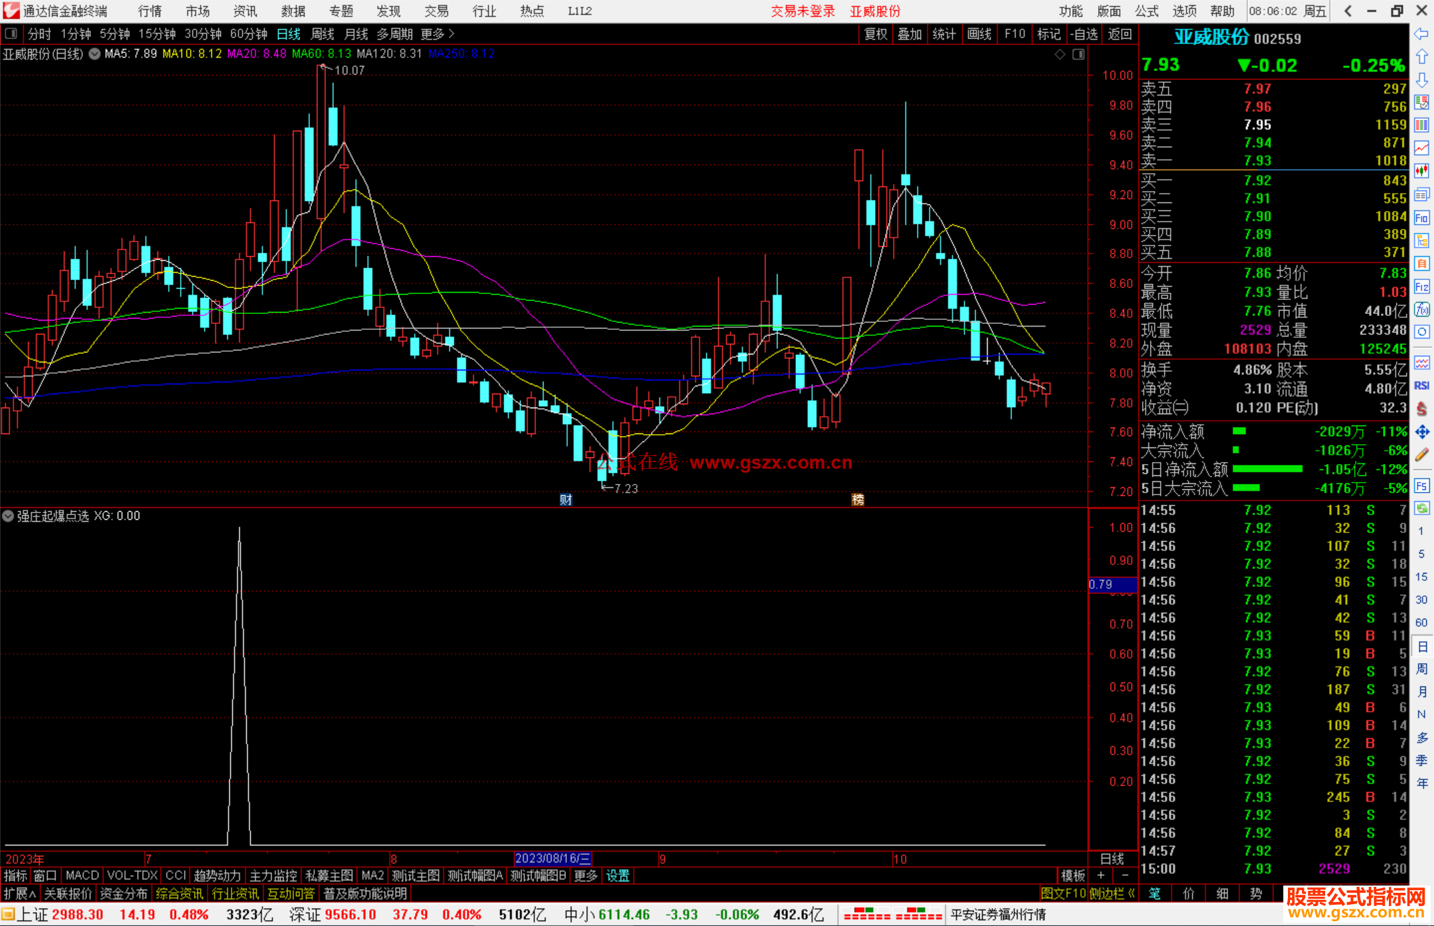Viewport: 1434px width, 926px height.
Task: Click the candlestick chart icon in sidebar
Action: 1421,171
